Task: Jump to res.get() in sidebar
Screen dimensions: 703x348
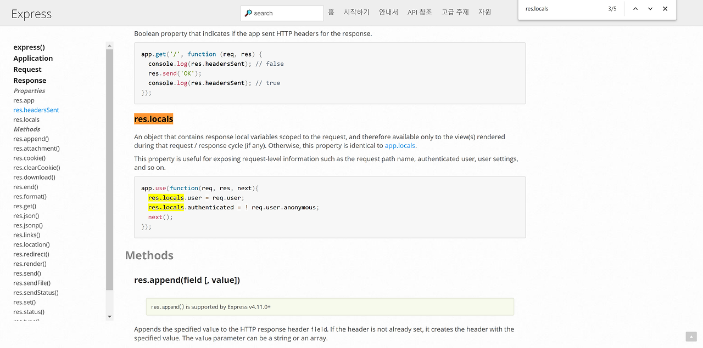Action: click(x=25, y=206)
